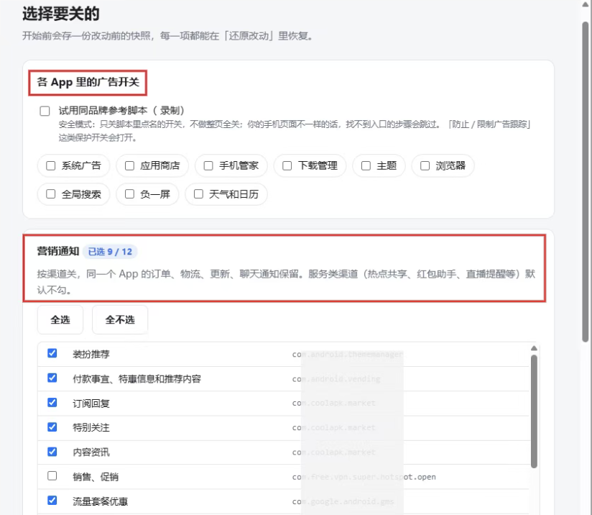Click the 各 App 里的广告开关 heading
This screenshot has width=592, height=515.
coord(88,82)
